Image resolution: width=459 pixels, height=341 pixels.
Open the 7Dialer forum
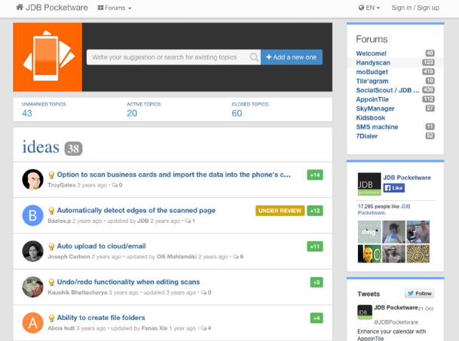point(366,136)
